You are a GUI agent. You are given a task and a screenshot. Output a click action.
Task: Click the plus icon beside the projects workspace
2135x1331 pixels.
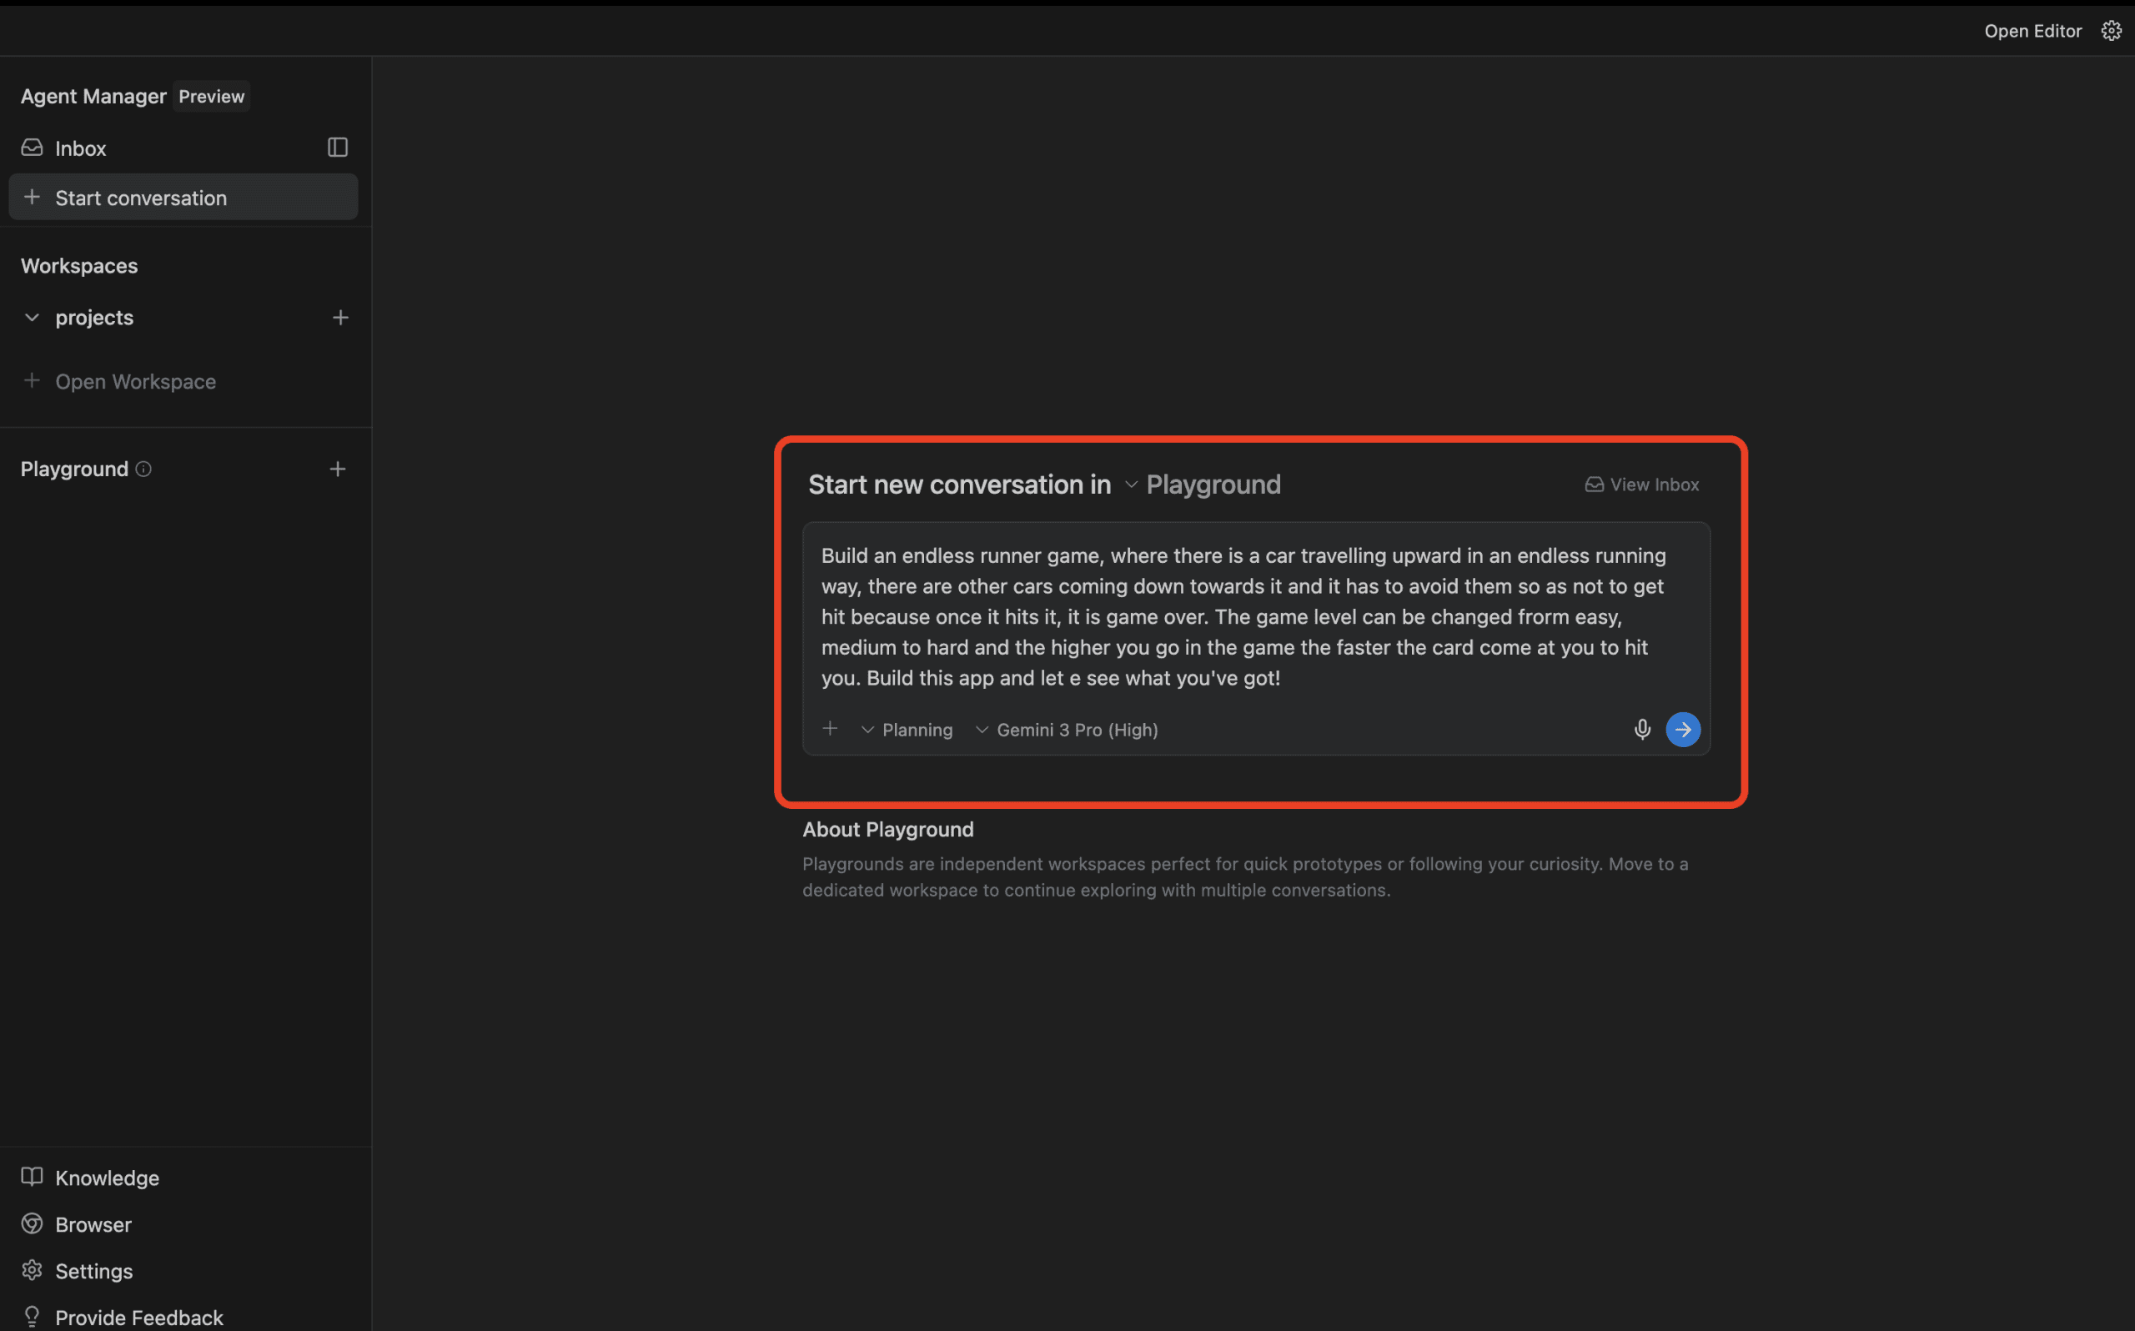340,317
